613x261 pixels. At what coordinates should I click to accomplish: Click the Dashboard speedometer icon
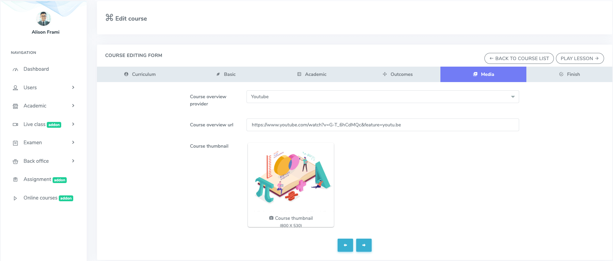(x=15, y=69)
